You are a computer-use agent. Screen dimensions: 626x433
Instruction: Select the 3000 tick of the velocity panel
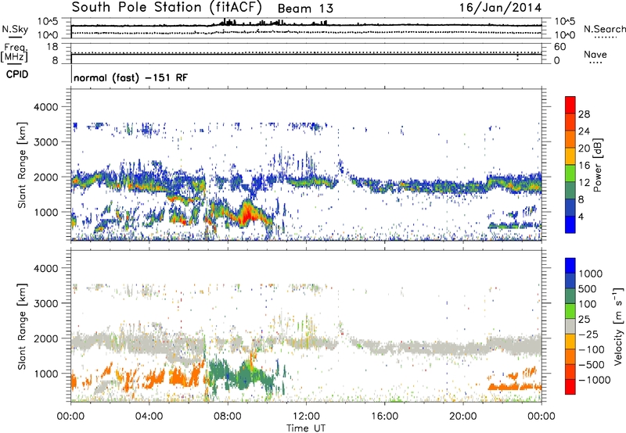(46, 303)
